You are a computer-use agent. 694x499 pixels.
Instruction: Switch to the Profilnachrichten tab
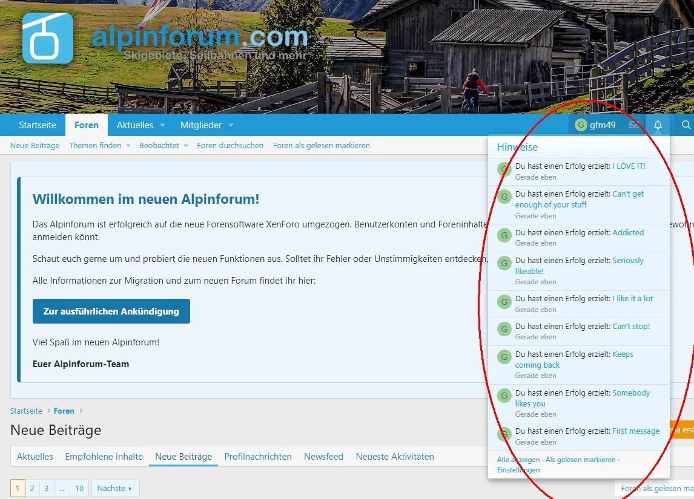point(258,457)
